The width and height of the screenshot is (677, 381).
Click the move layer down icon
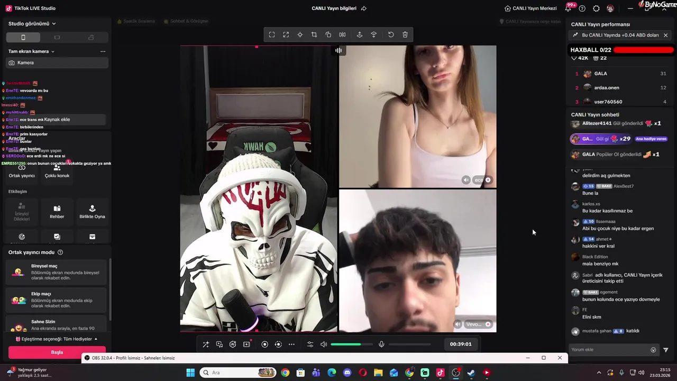[374, 34]
